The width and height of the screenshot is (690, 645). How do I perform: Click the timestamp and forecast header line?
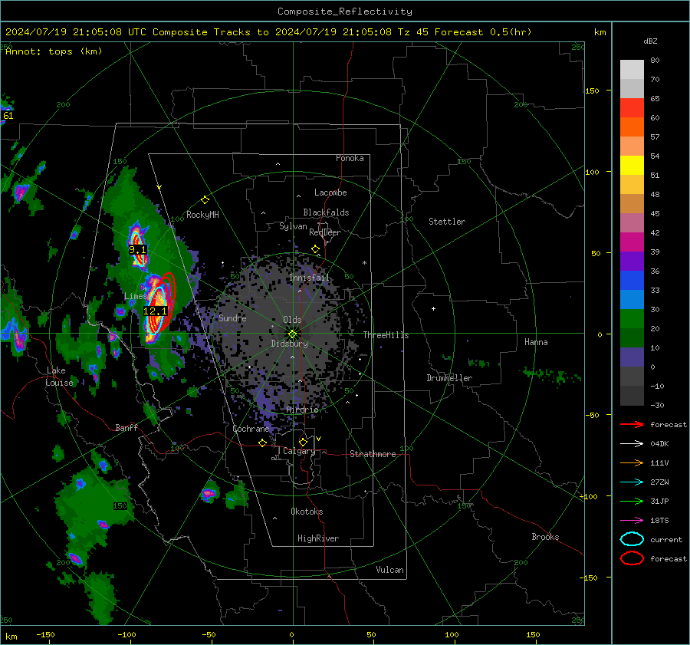268,32
